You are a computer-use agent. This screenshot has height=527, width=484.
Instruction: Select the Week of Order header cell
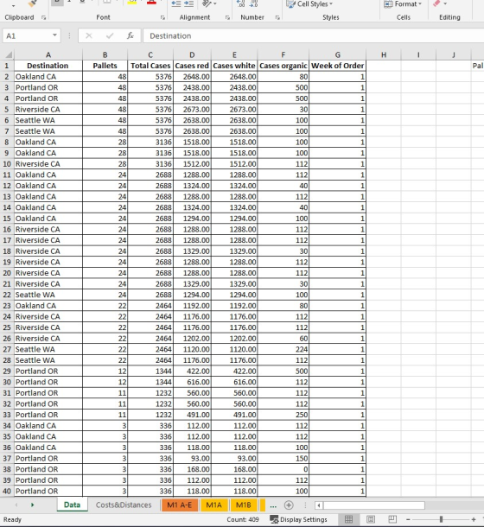point(337,66)
